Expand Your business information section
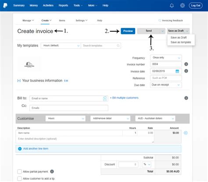The image size is (208, 182). pos(19,81)
